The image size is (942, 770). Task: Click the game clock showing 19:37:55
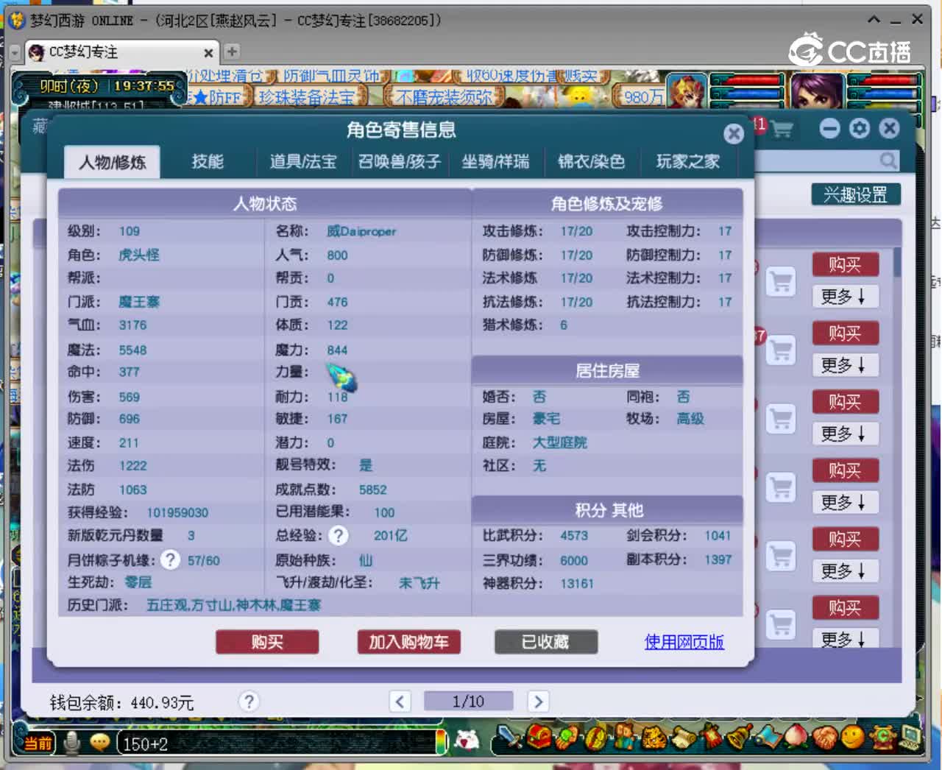pyautogui.click(x=144, y=86)
